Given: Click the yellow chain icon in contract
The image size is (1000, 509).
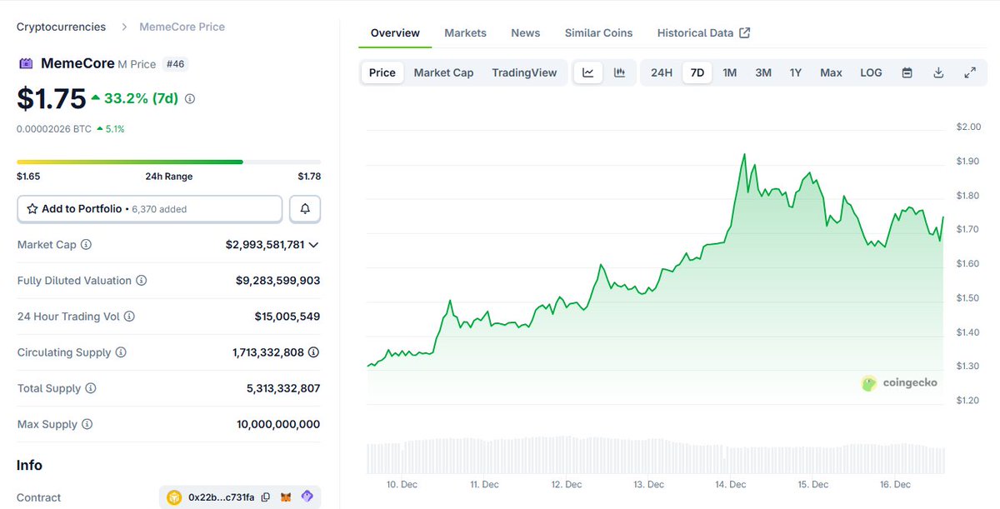Looking at the screenshot, I should pyautogui.click(x=174, y=497).
